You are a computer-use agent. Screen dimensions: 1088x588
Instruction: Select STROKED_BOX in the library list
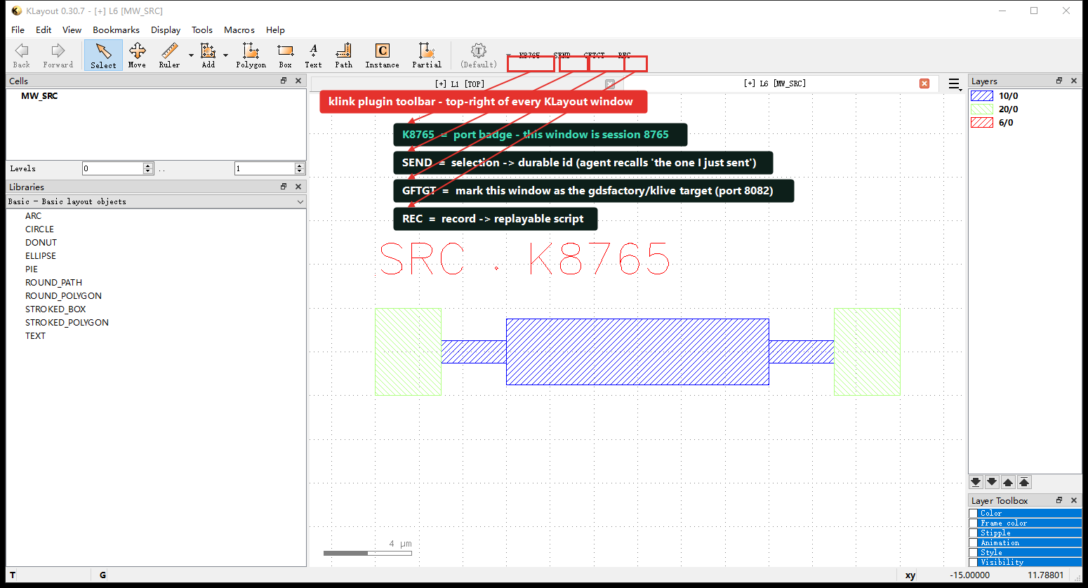coord(55,309)
